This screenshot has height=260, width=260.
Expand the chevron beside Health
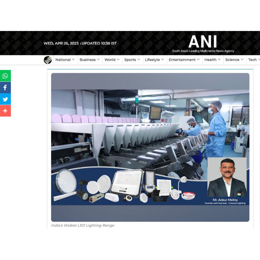(x=219, y=59)
